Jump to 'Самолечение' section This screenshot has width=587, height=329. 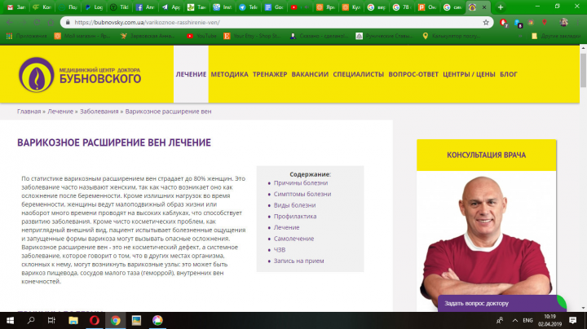[x=293, y=239]
